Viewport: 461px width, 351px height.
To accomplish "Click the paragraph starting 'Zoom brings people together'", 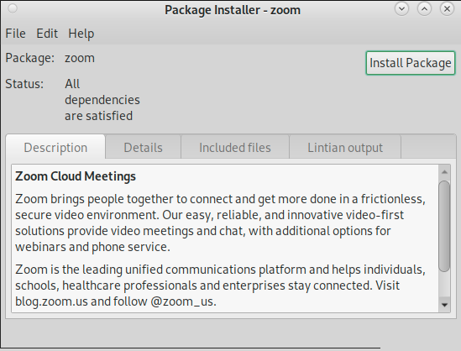I will coord(220,223).
